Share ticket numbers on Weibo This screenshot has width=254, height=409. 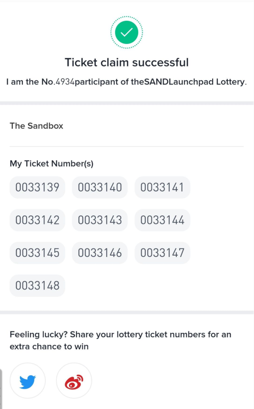[x=74, y=381]
